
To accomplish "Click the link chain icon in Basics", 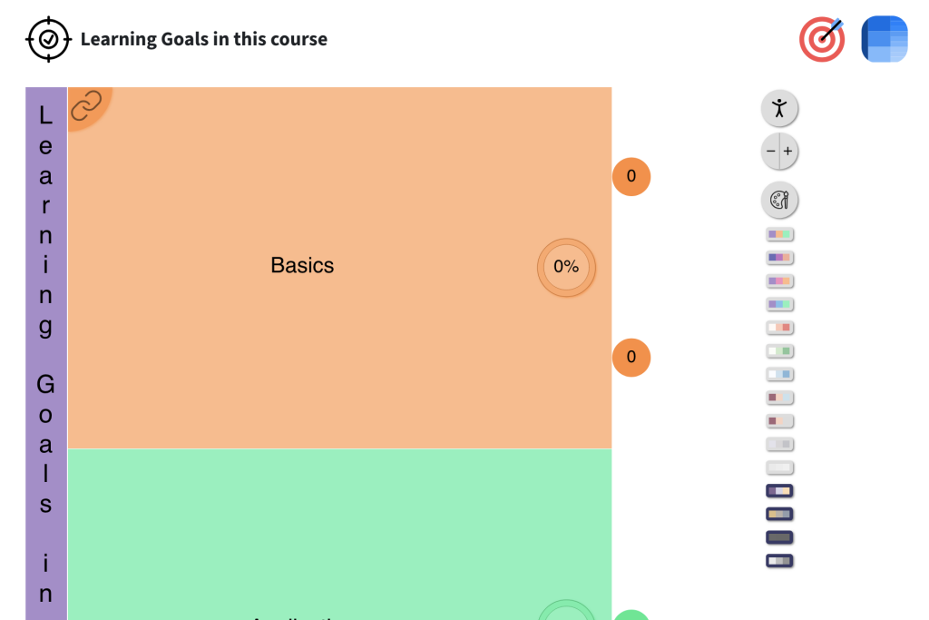I will click(x=86, y=106).
